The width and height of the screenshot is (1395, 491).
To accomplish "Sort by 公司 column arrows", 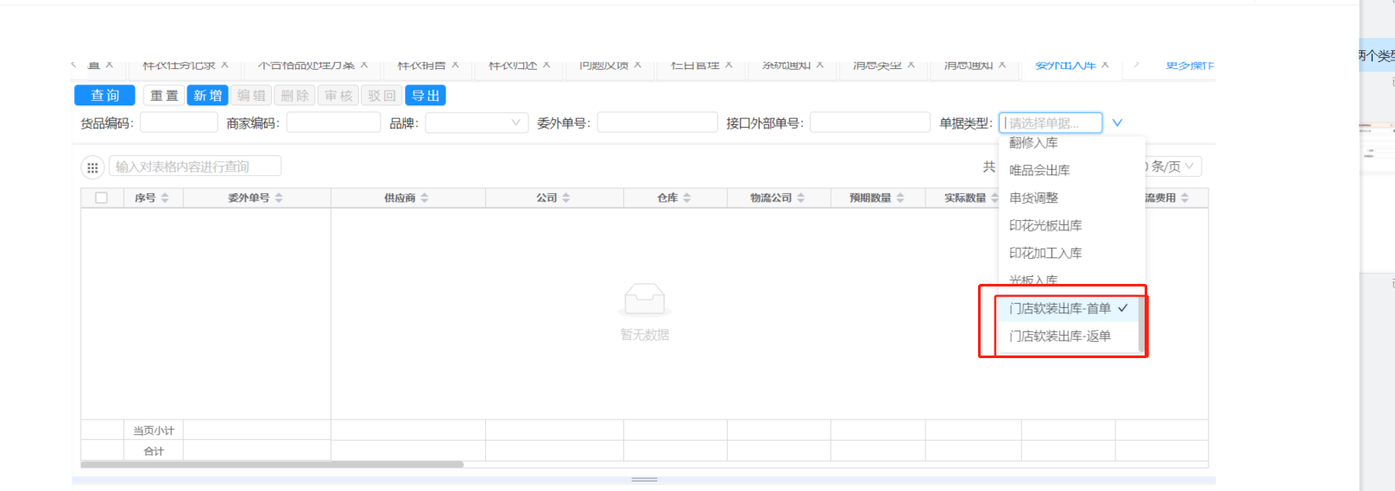I will [566, 198].
